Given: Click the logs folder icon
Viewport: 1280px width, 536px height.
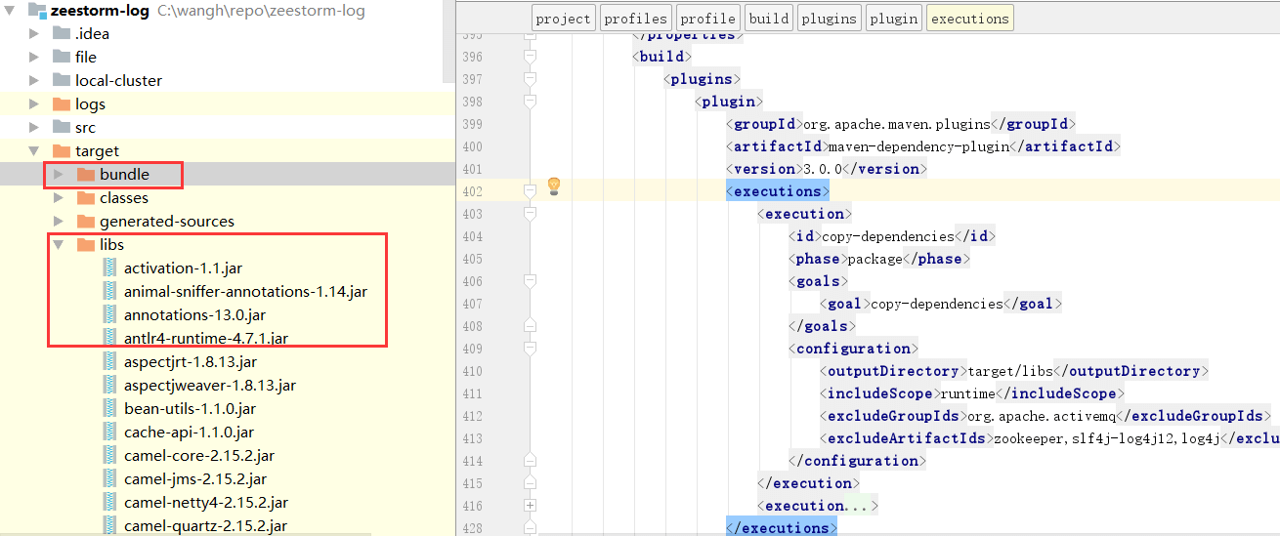Looking at the screenshot, I should click(x=62, y=103).
